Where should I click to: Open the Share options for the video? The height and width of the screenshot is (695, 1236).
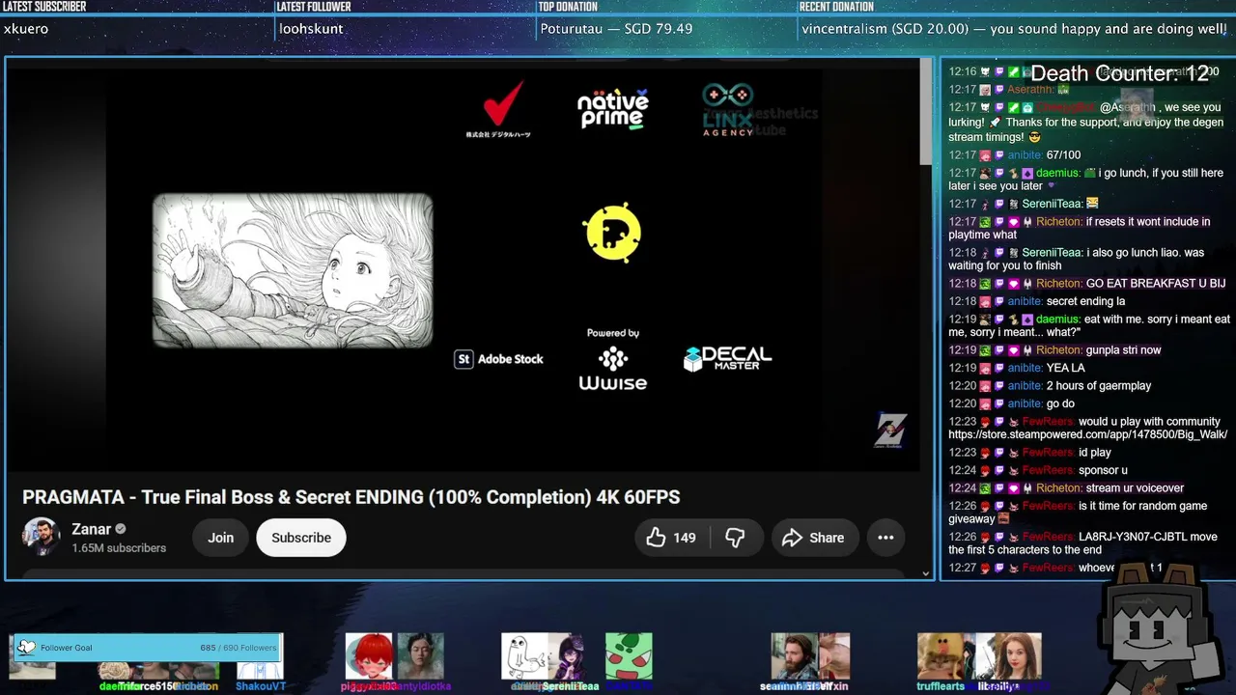(813, 538)
